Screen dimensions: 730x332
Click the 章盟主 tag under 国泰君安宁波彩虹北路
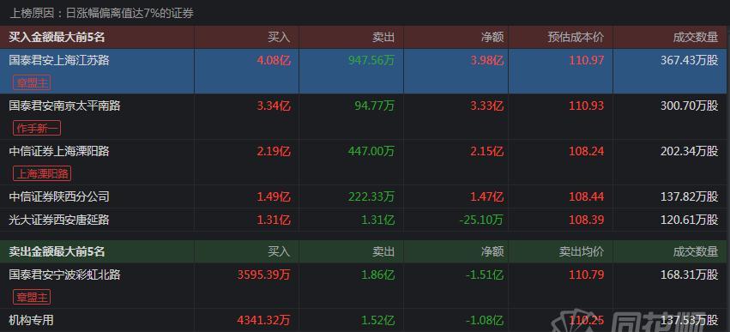(x=32, y=297)
